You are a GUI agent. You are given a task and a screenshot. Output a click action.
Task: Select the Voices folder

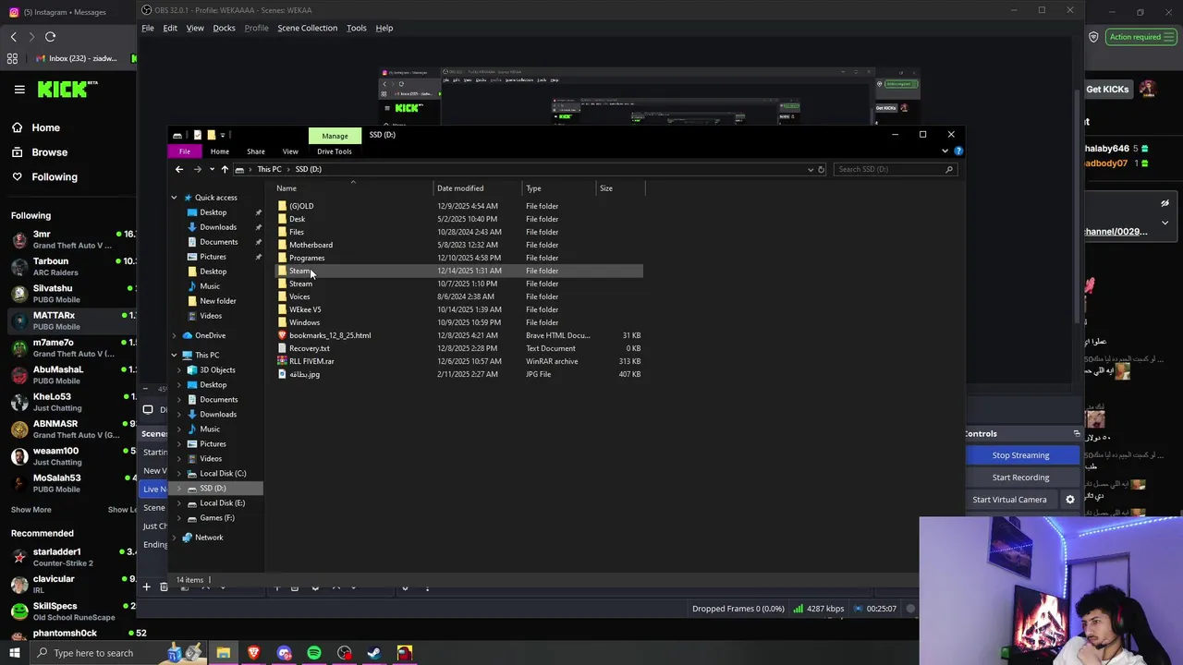[x=299, y=296]
